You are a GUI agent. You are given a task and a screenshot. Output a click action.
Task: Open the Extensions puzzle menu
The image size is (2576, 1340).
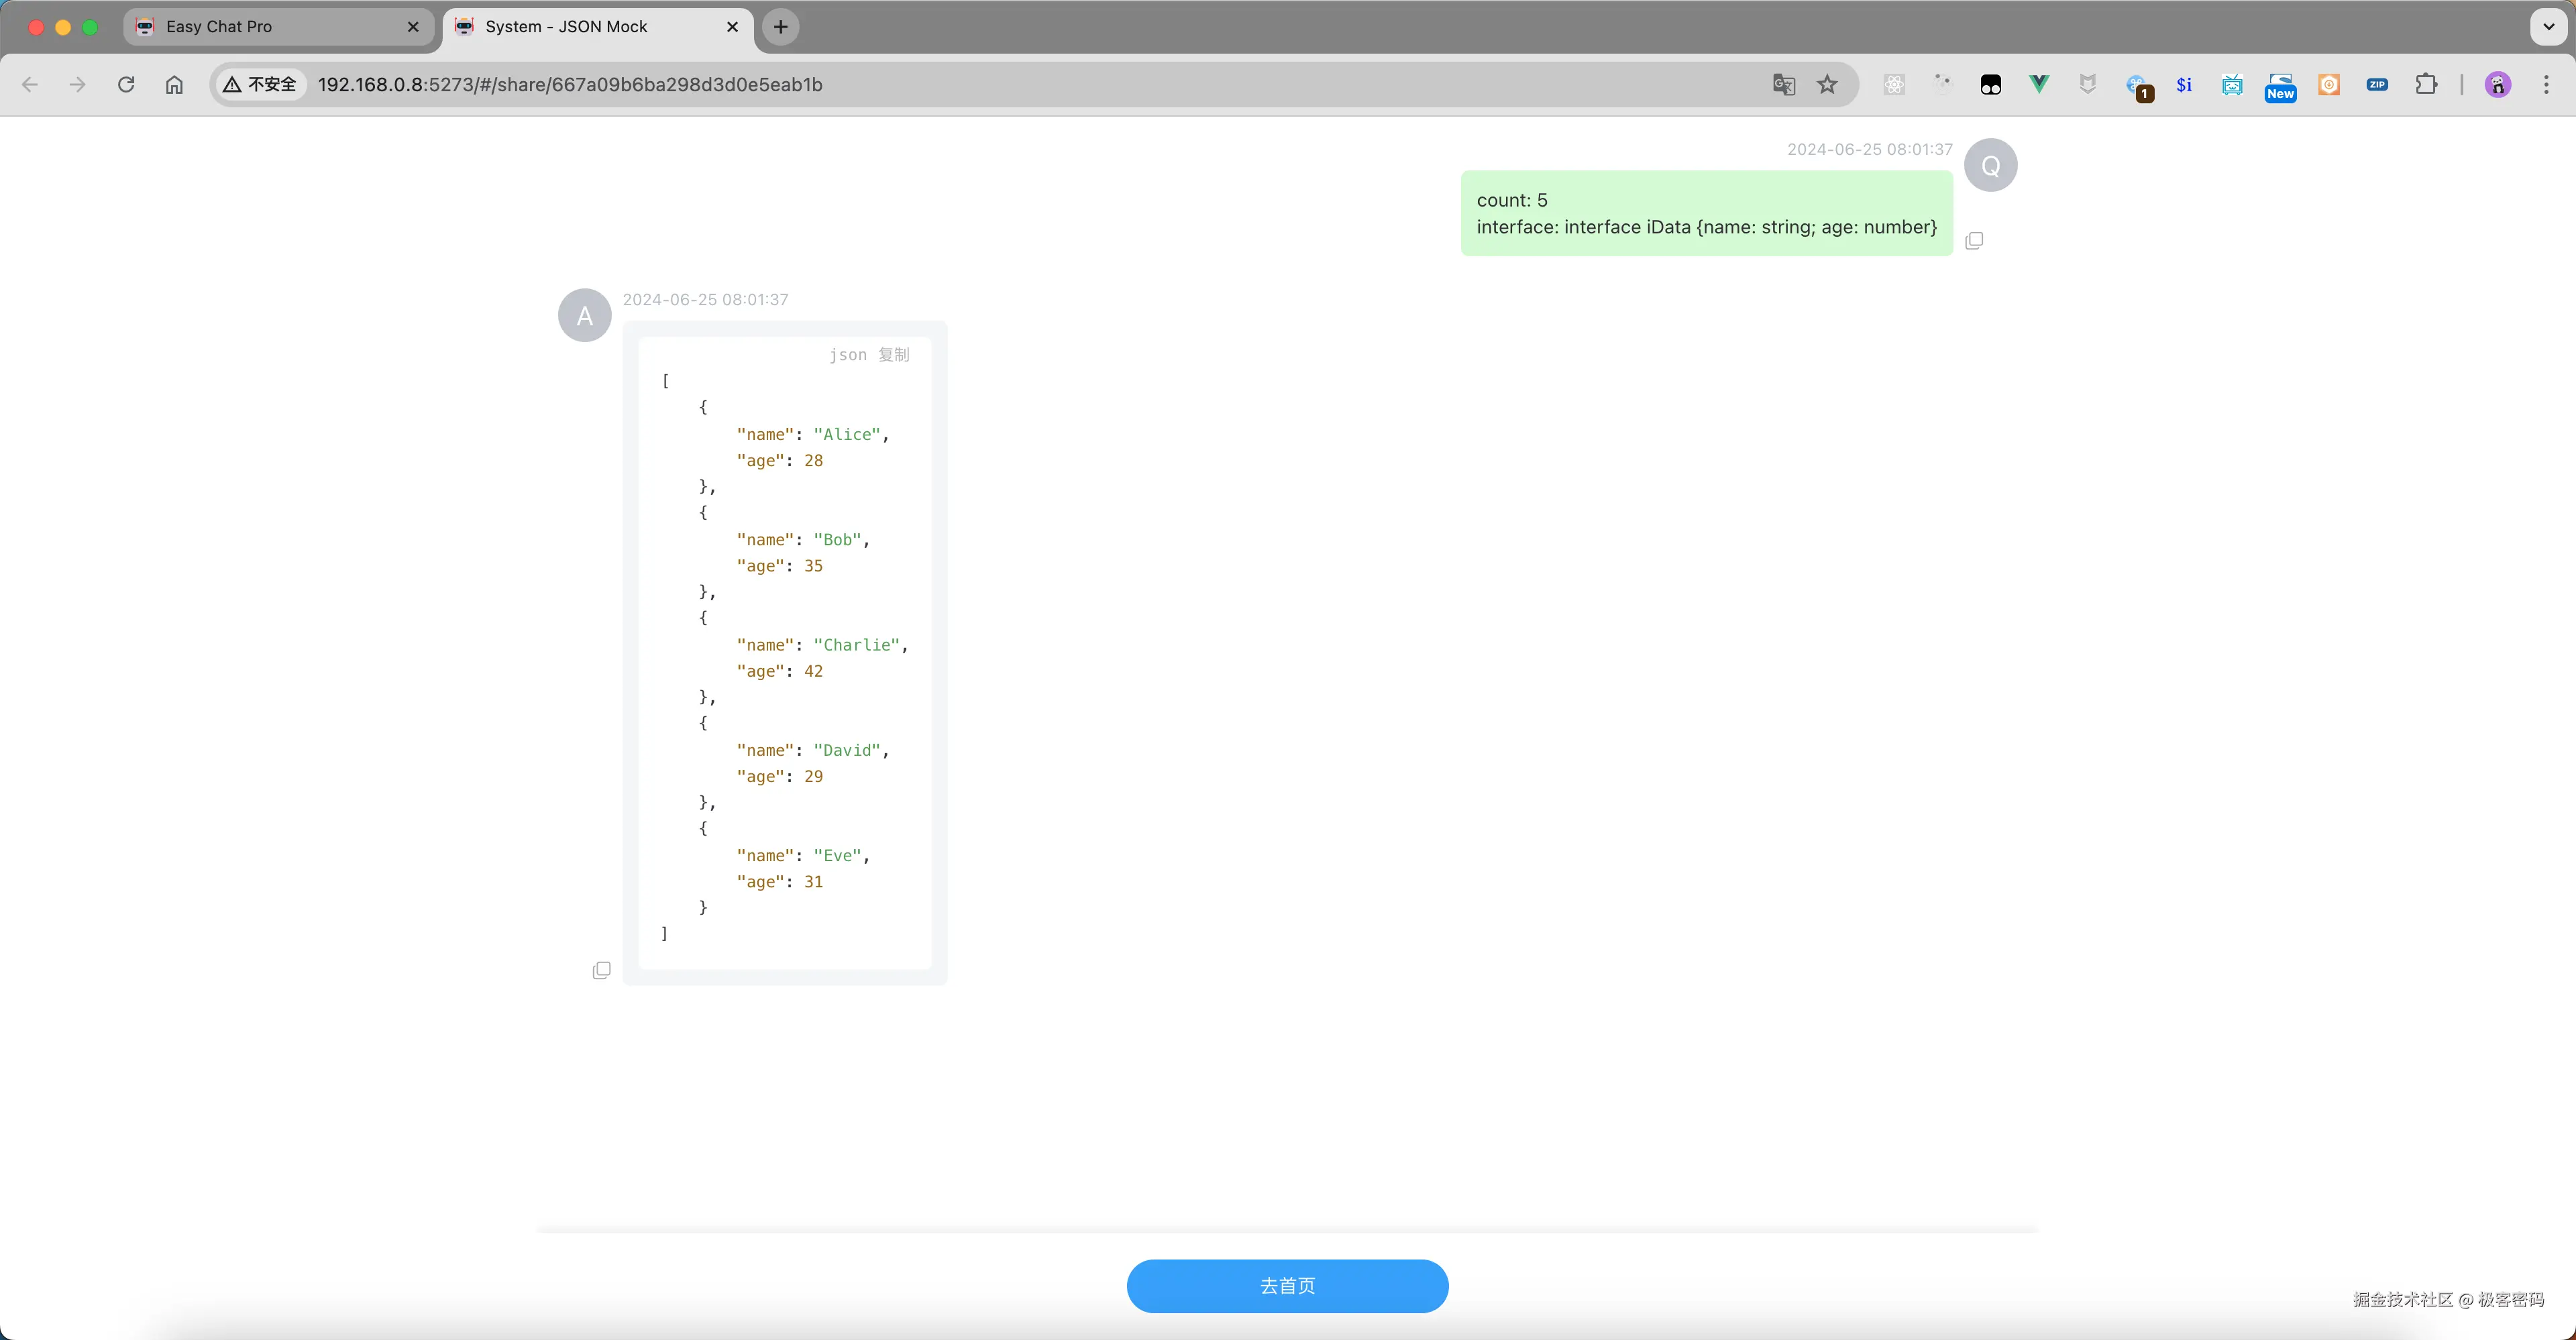(x=2426, y=85)
